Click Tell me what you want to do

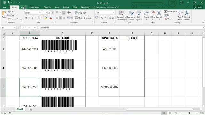pyautogui.click(x=107, y=7)
